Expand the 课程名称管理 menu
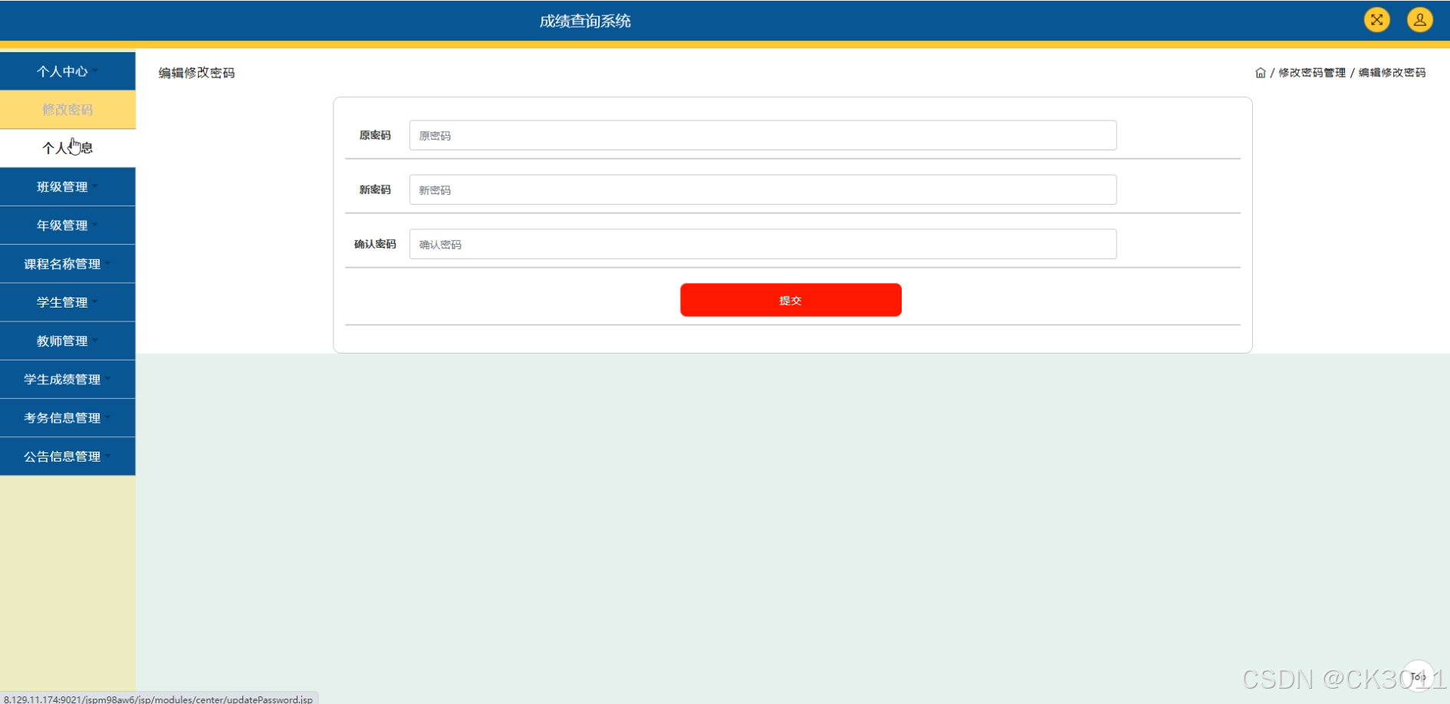The image size is (1450, 704). pyautogui.click(x=67, y=264)
